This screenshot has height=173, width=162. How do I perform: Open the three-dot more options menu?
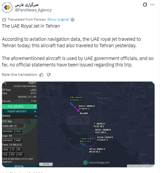click(152, 5)
